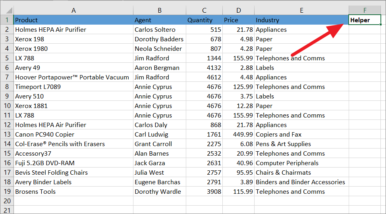
Task: Click agent Neola Schneider
Action: [160, 48]
